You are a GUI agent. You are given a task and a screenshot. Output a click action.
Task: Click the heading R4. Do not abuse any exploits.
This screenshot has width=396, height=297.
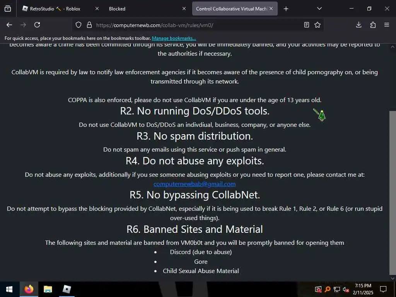click(195, 161)
